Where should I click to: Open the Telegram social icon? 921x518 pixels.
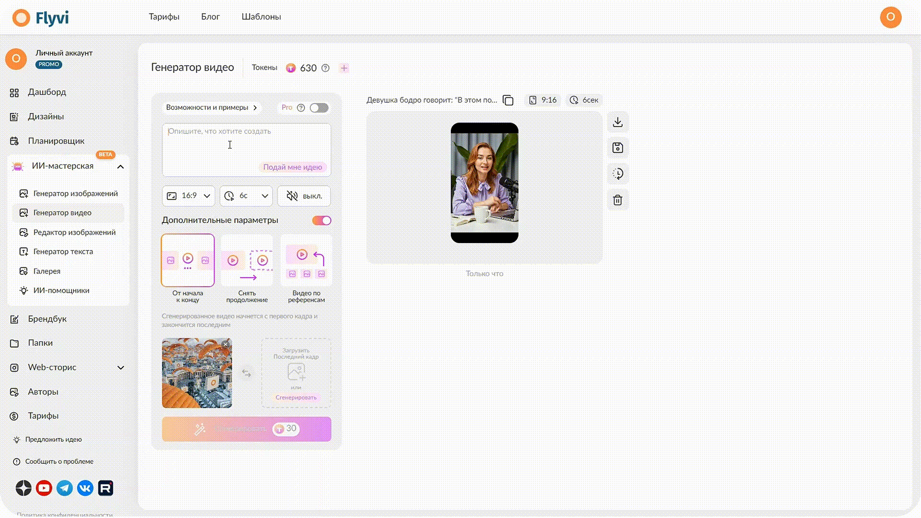coord(65,488)
